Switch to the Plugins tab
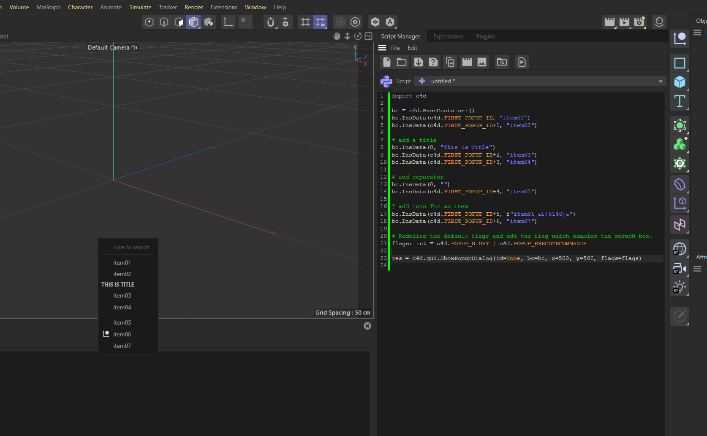Viewport: 707px width, 436px height. pos(485,36)
